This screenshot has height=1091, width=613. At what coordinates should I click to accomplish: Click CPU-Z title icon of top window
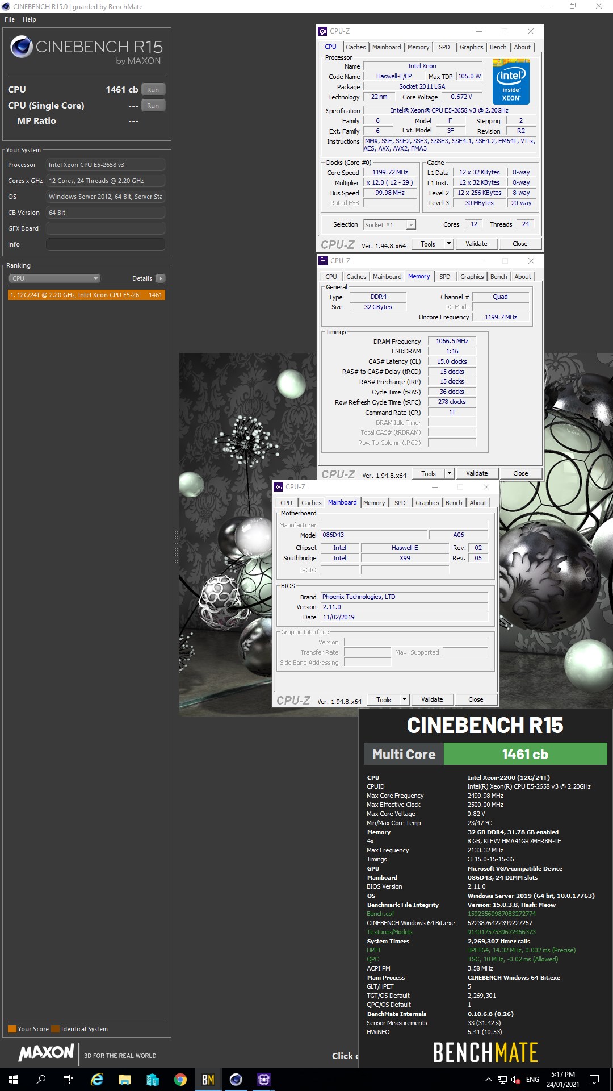click(322, 31)
